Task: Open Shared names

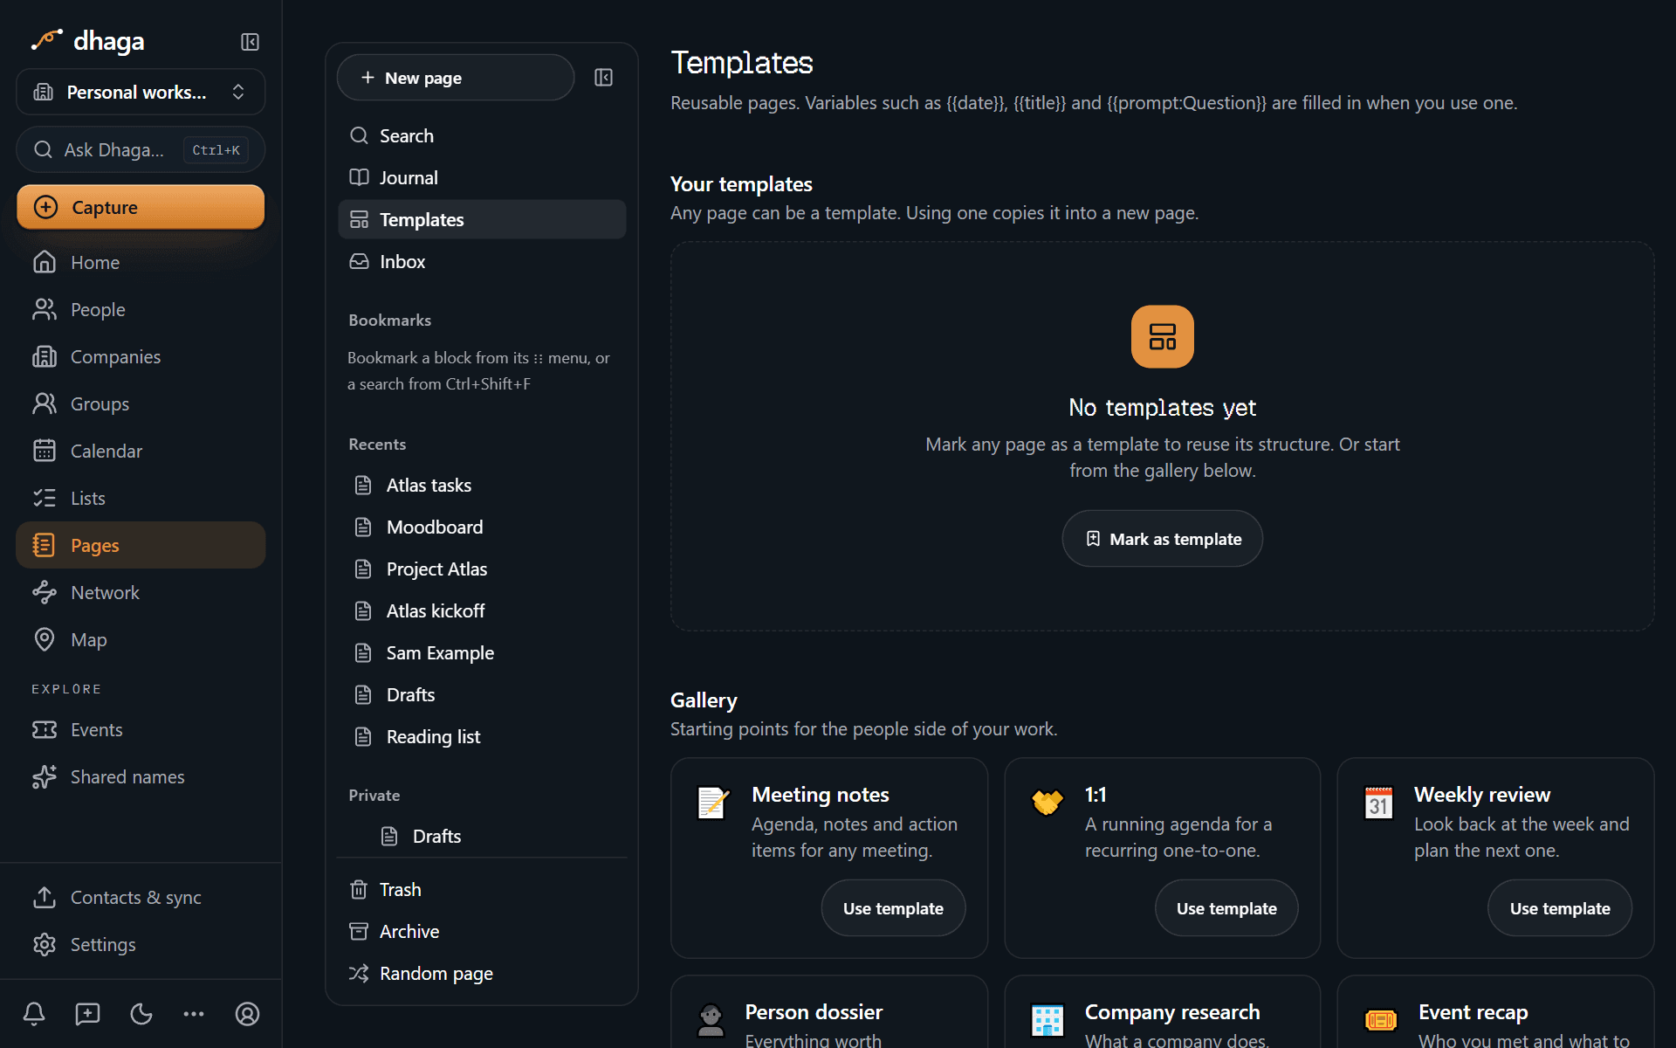Action: pos(141,776)
